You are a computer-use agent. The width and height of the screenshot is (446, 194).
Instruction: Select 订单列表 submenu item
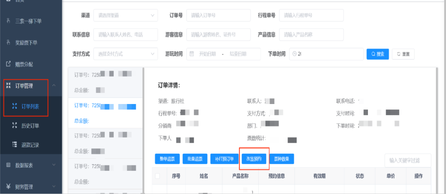[x=31, y=106]
